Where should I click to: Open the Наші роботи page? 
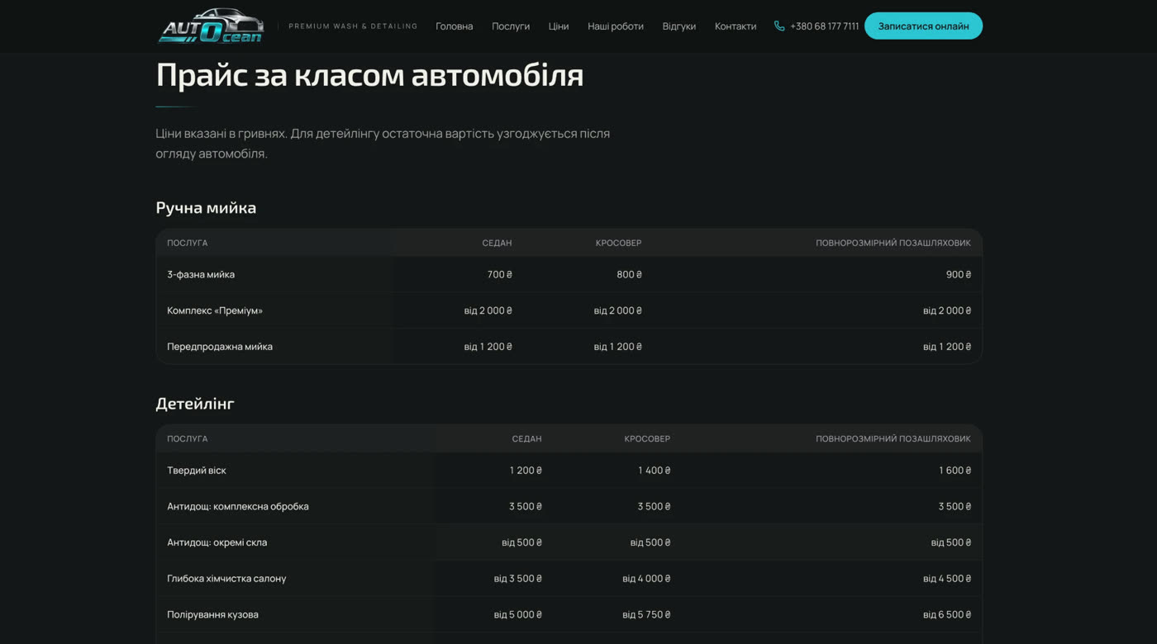616,26
